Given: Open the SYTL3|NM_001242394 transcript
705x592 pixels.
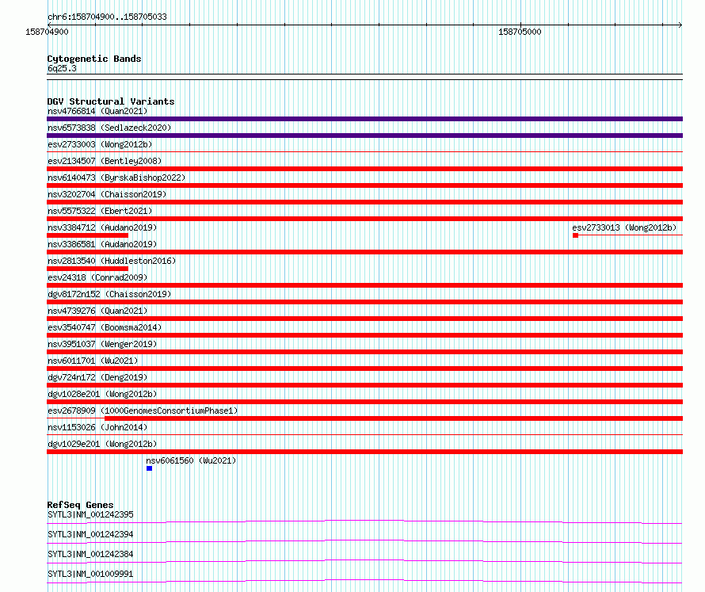Looking at the screenshot, I should point(90,534).
